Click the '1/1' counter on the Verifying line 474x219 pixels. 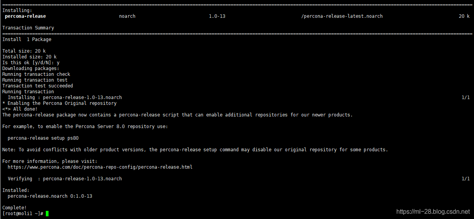465,179
